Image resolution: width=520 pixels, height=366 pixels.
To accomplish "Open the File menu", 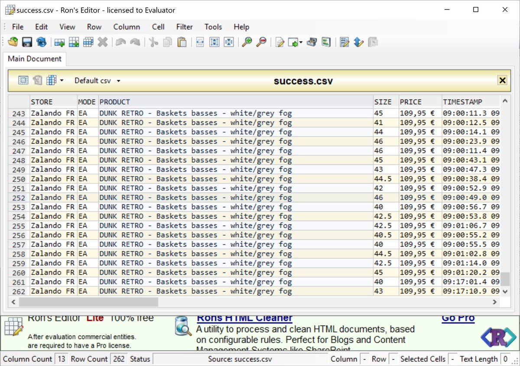I will pos(18,27).
